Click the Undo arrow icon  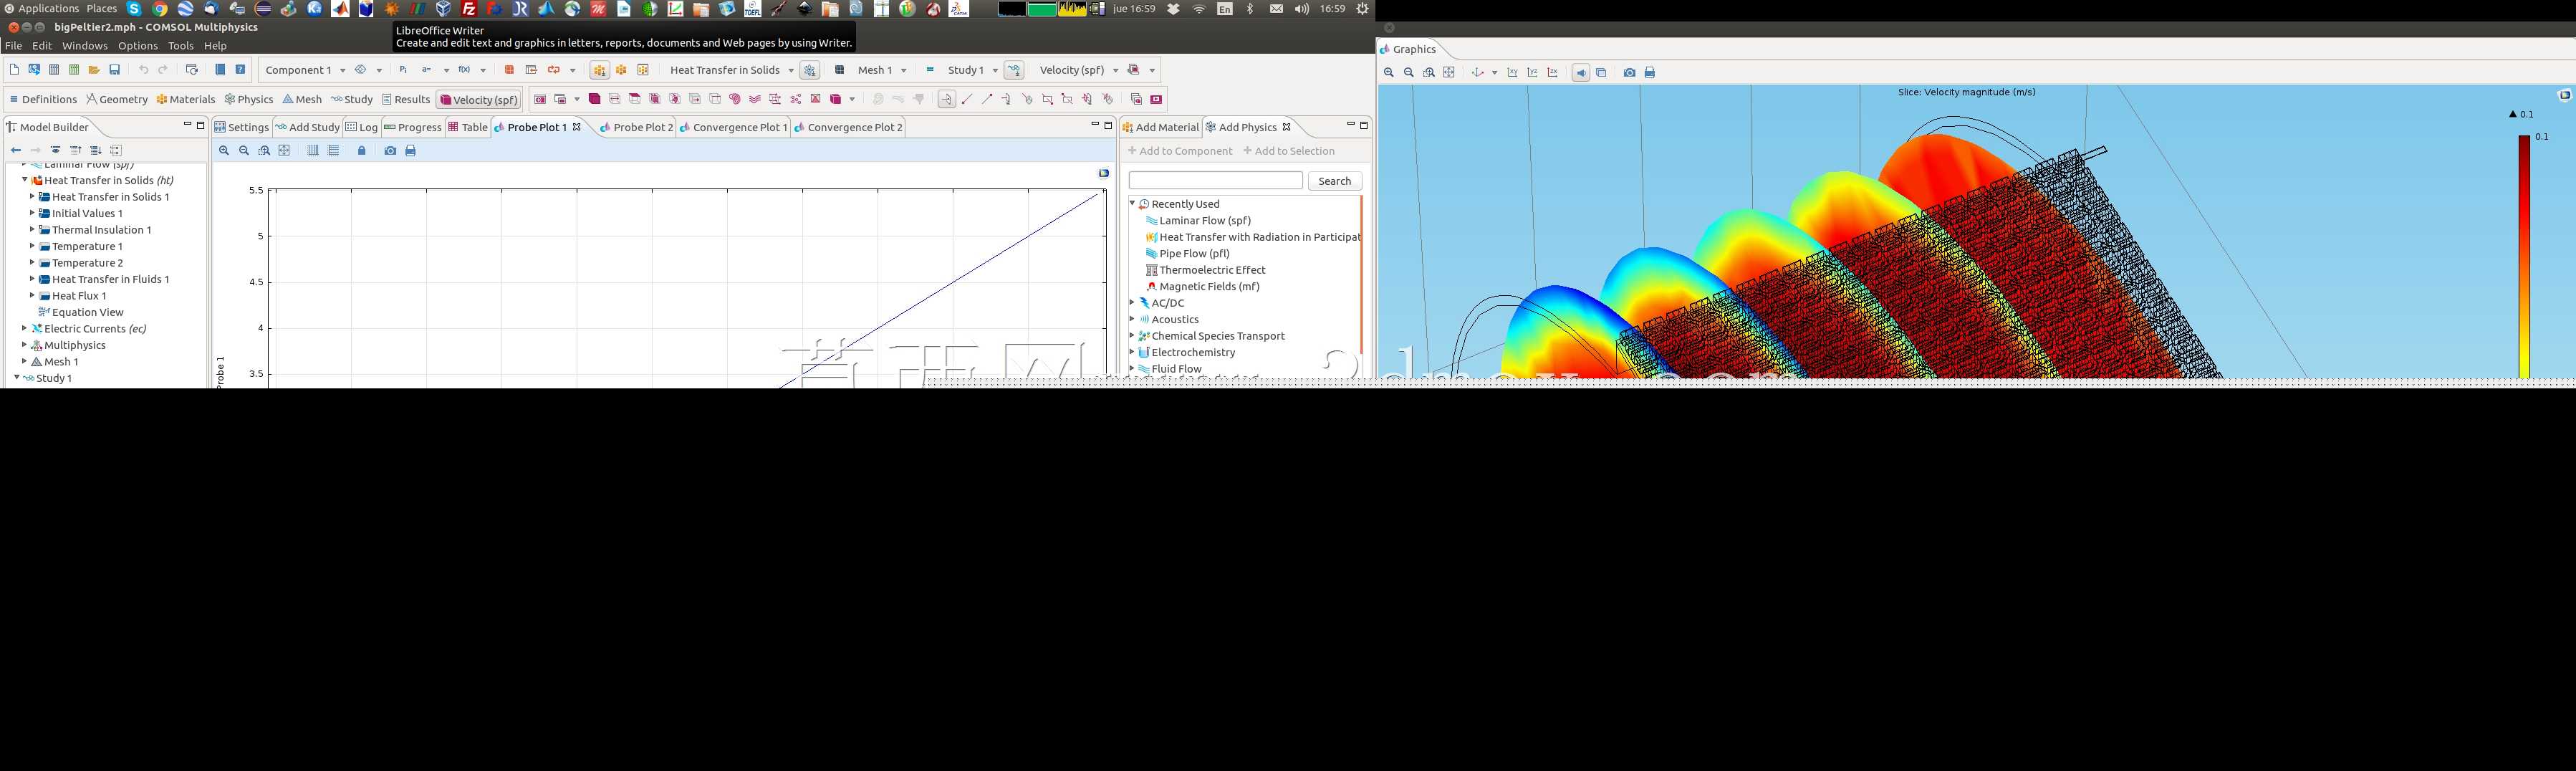pyautogui.click(x=143, y=70)
